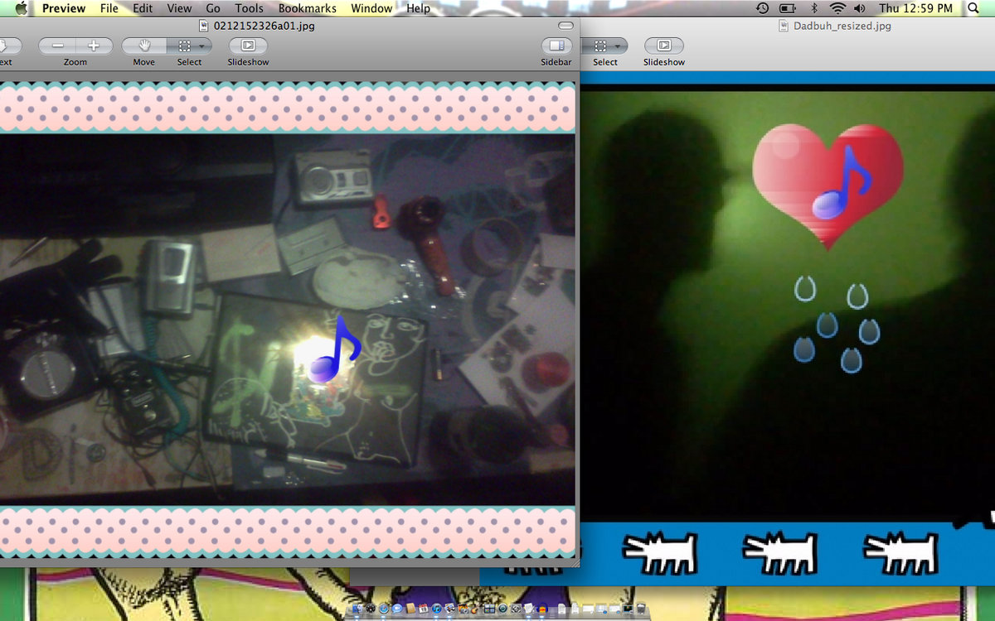The height and width of the screenshot is (621, 995).
Task: Click the Dadbuh_resized.jpg window title
Action: point(842,26)
